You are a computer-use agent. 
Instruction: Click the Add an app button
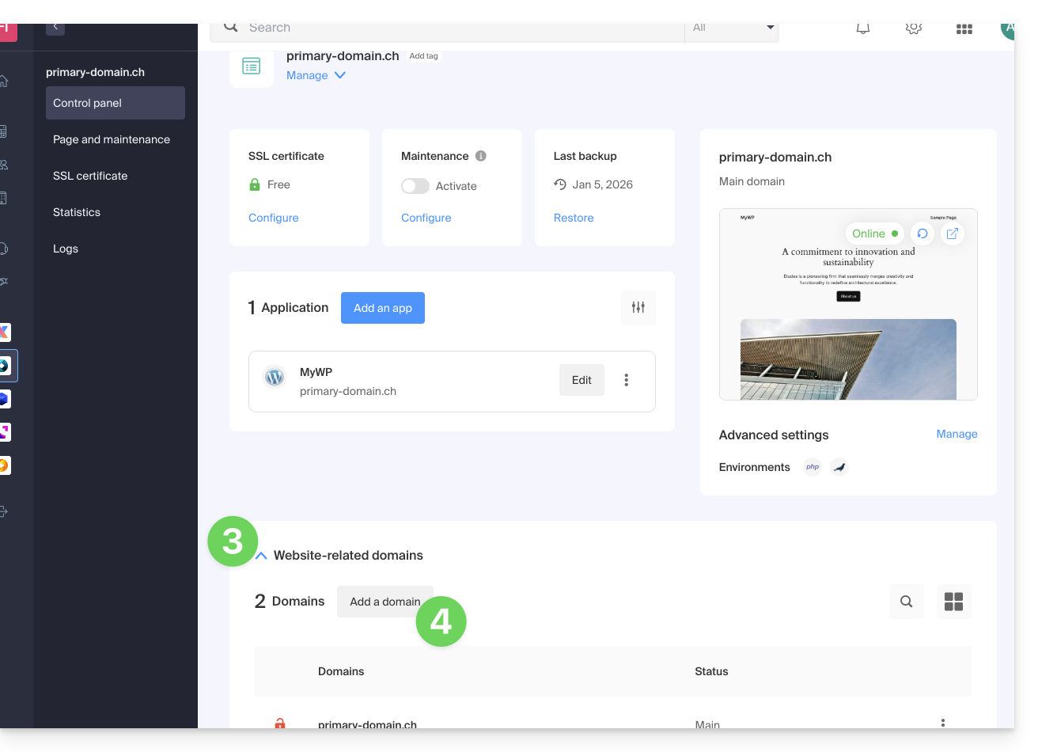pos(383,308)
